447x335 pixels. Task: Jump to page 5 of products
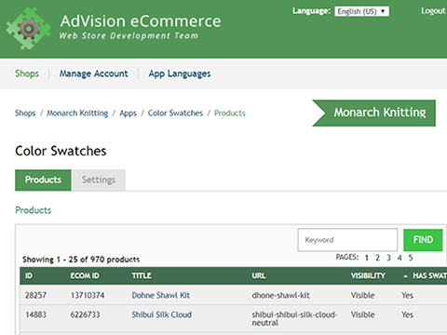pyautogui.click(x=411, y=258)
